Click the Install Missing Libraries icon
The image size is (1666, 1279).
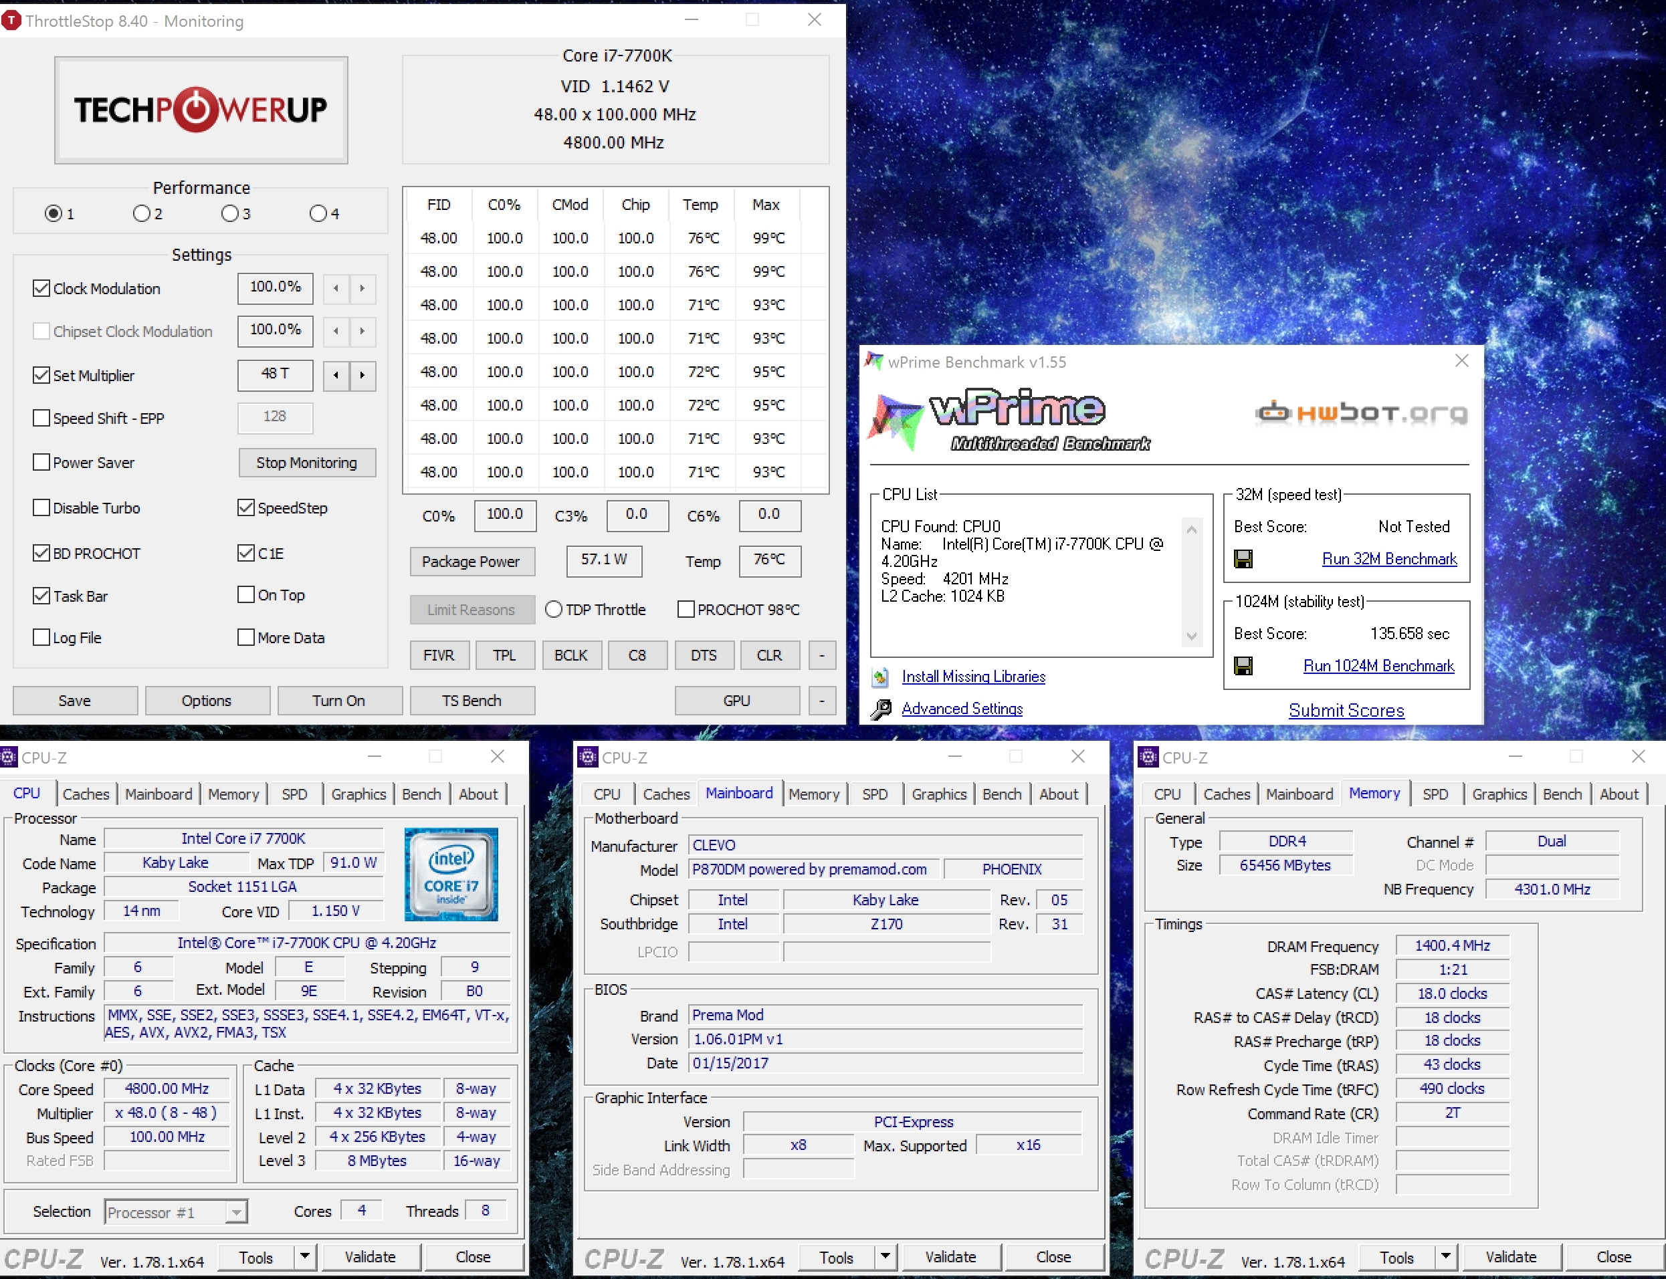tap(881, 676)
